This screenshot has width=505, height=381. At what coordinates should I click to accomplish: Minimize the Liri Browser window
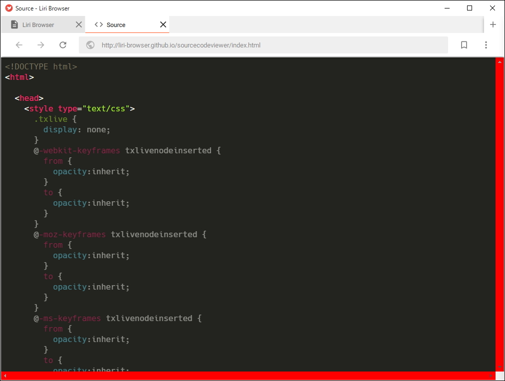coord(447,8)
